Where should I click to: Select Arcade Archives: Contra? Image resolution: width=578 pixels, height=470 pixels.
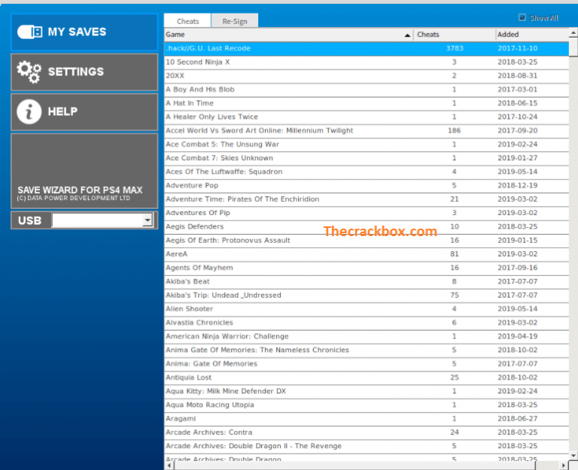367,432
